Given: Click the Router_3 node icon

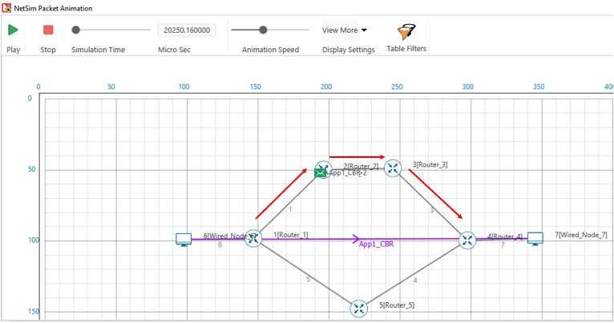Looking at the screenshot, I should click(393, 168).
